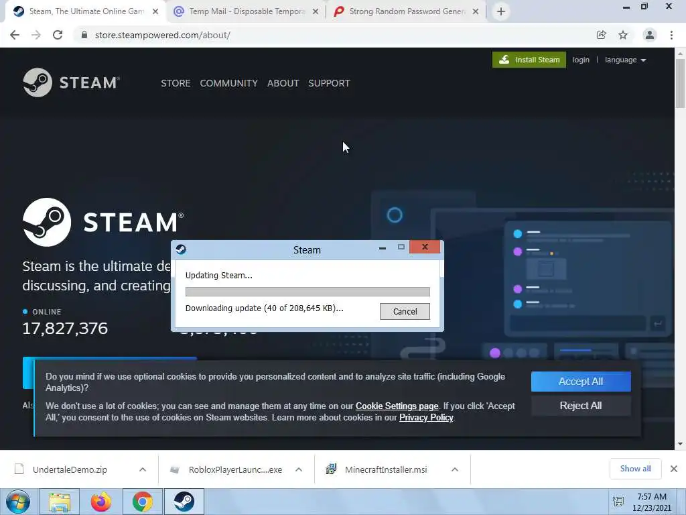This screenshot has height=515, width=686.
Task: Click the scrollbar up arrow
Action: point(680,54)
